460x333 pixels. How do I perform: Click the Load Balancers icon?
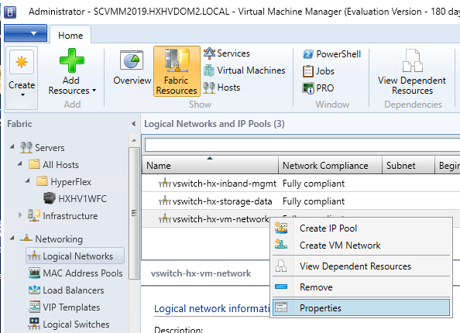click(x=34, y=290)
